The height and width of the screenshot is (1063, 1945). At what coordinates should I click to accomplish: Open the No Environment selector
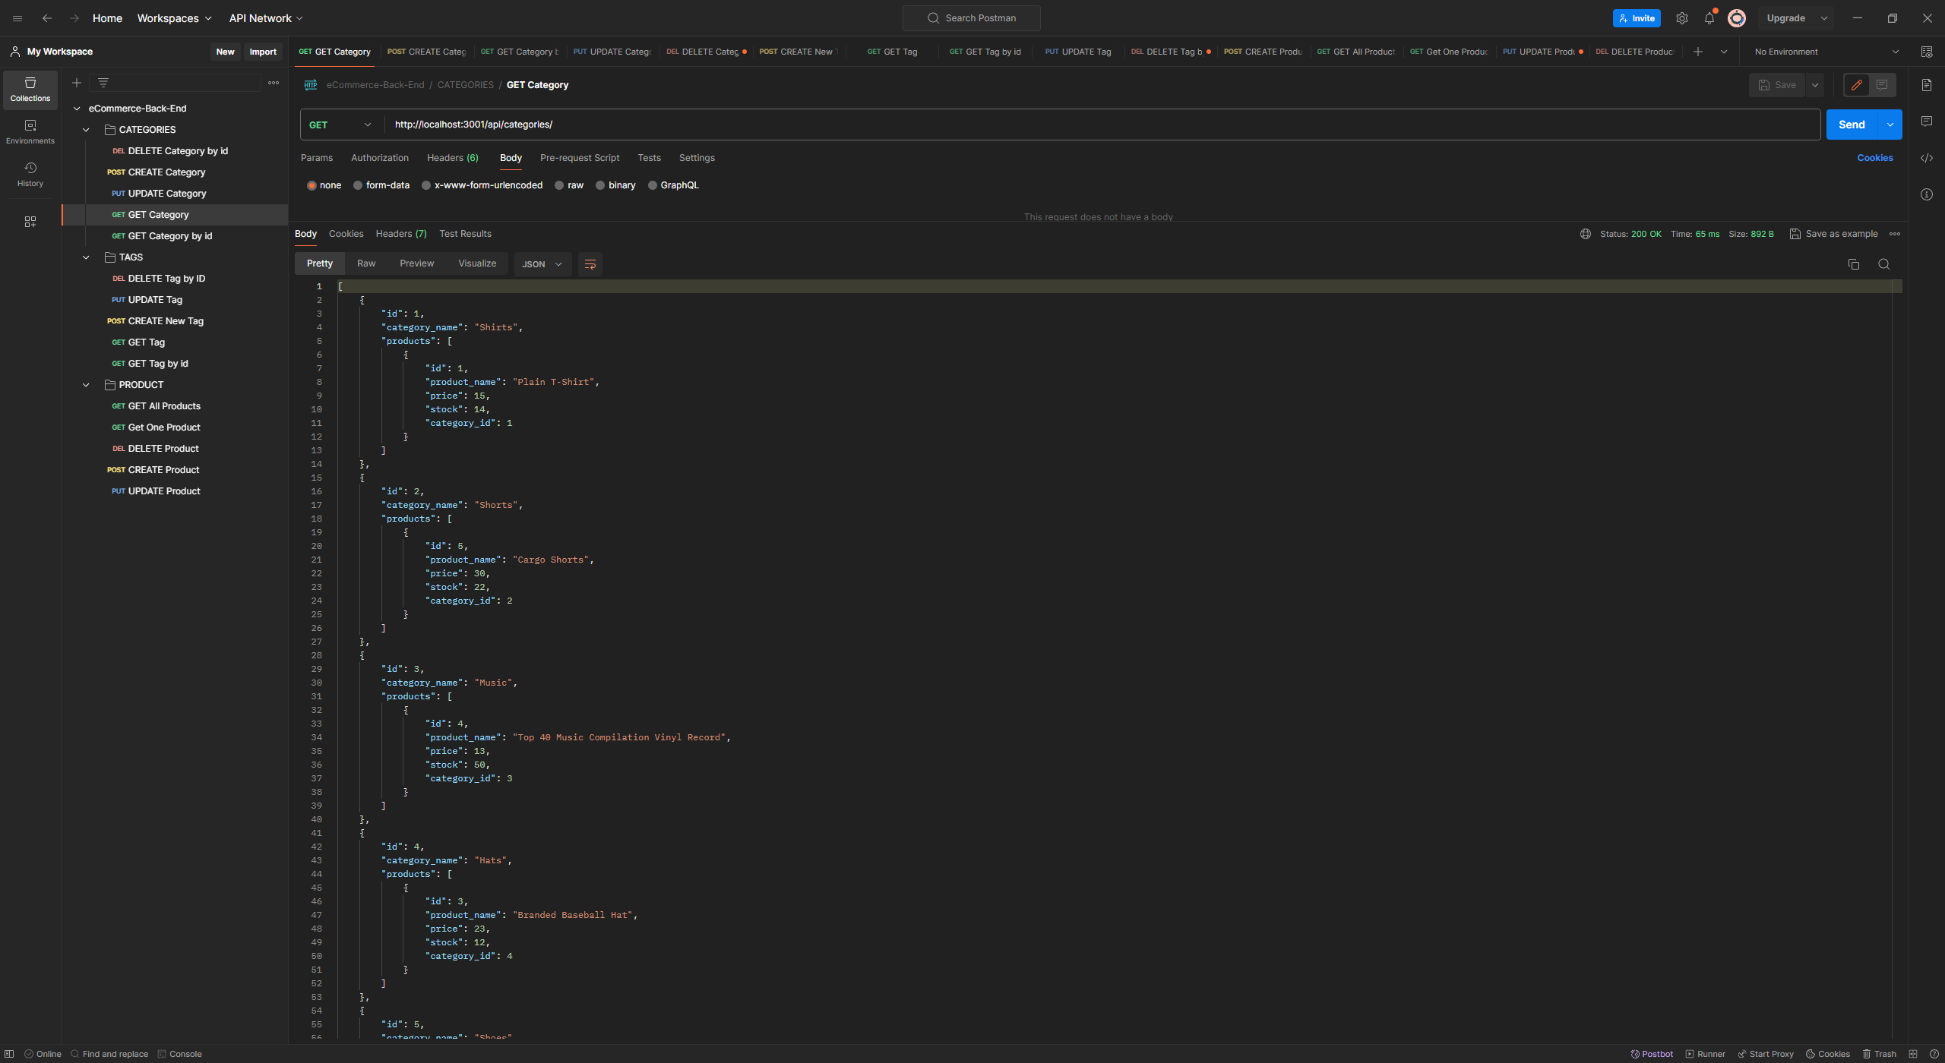click(1826, 52)
